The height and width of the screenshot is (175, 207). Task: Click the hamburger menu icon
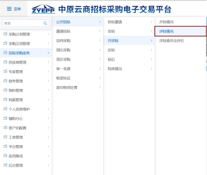(x=9, y=9)
